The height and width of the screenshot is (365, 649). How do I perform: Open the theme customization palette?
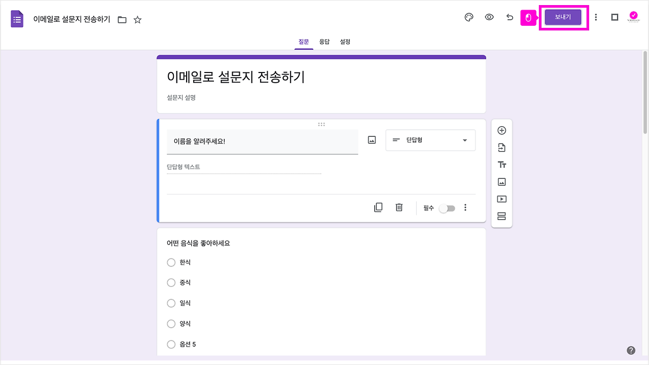(468, 17)
